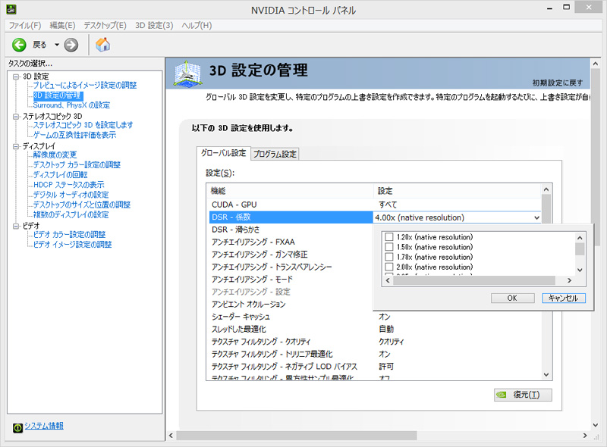Open the back history dropdown arrow
The width and height of the screenshot is (607, 447).
click(x=57, y=45)
